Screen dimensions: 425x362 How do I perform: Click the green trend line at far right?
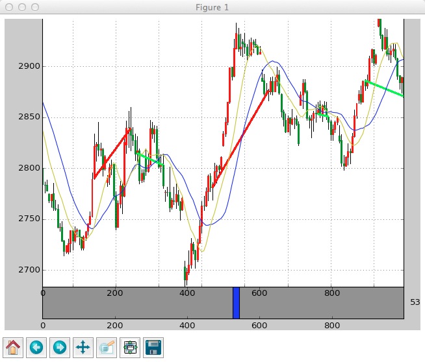click(x=384, y=88)
